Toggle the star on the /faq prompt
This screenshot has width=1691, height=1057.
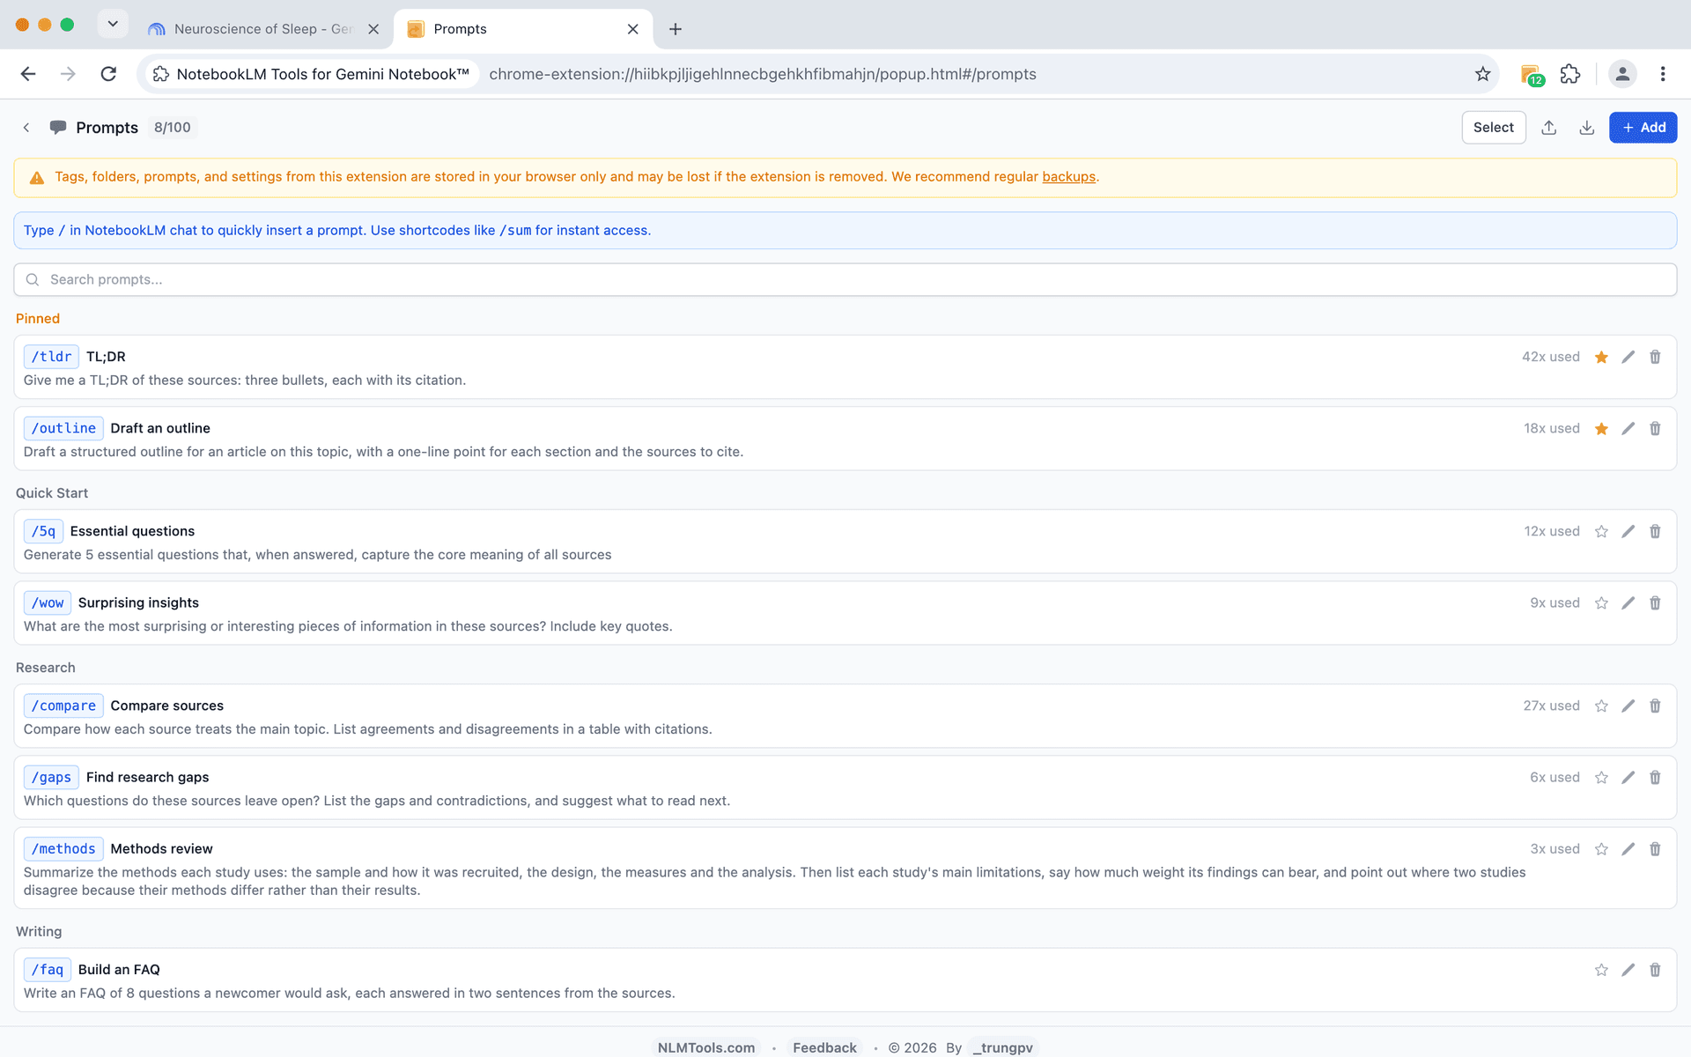coord(1601,970)
